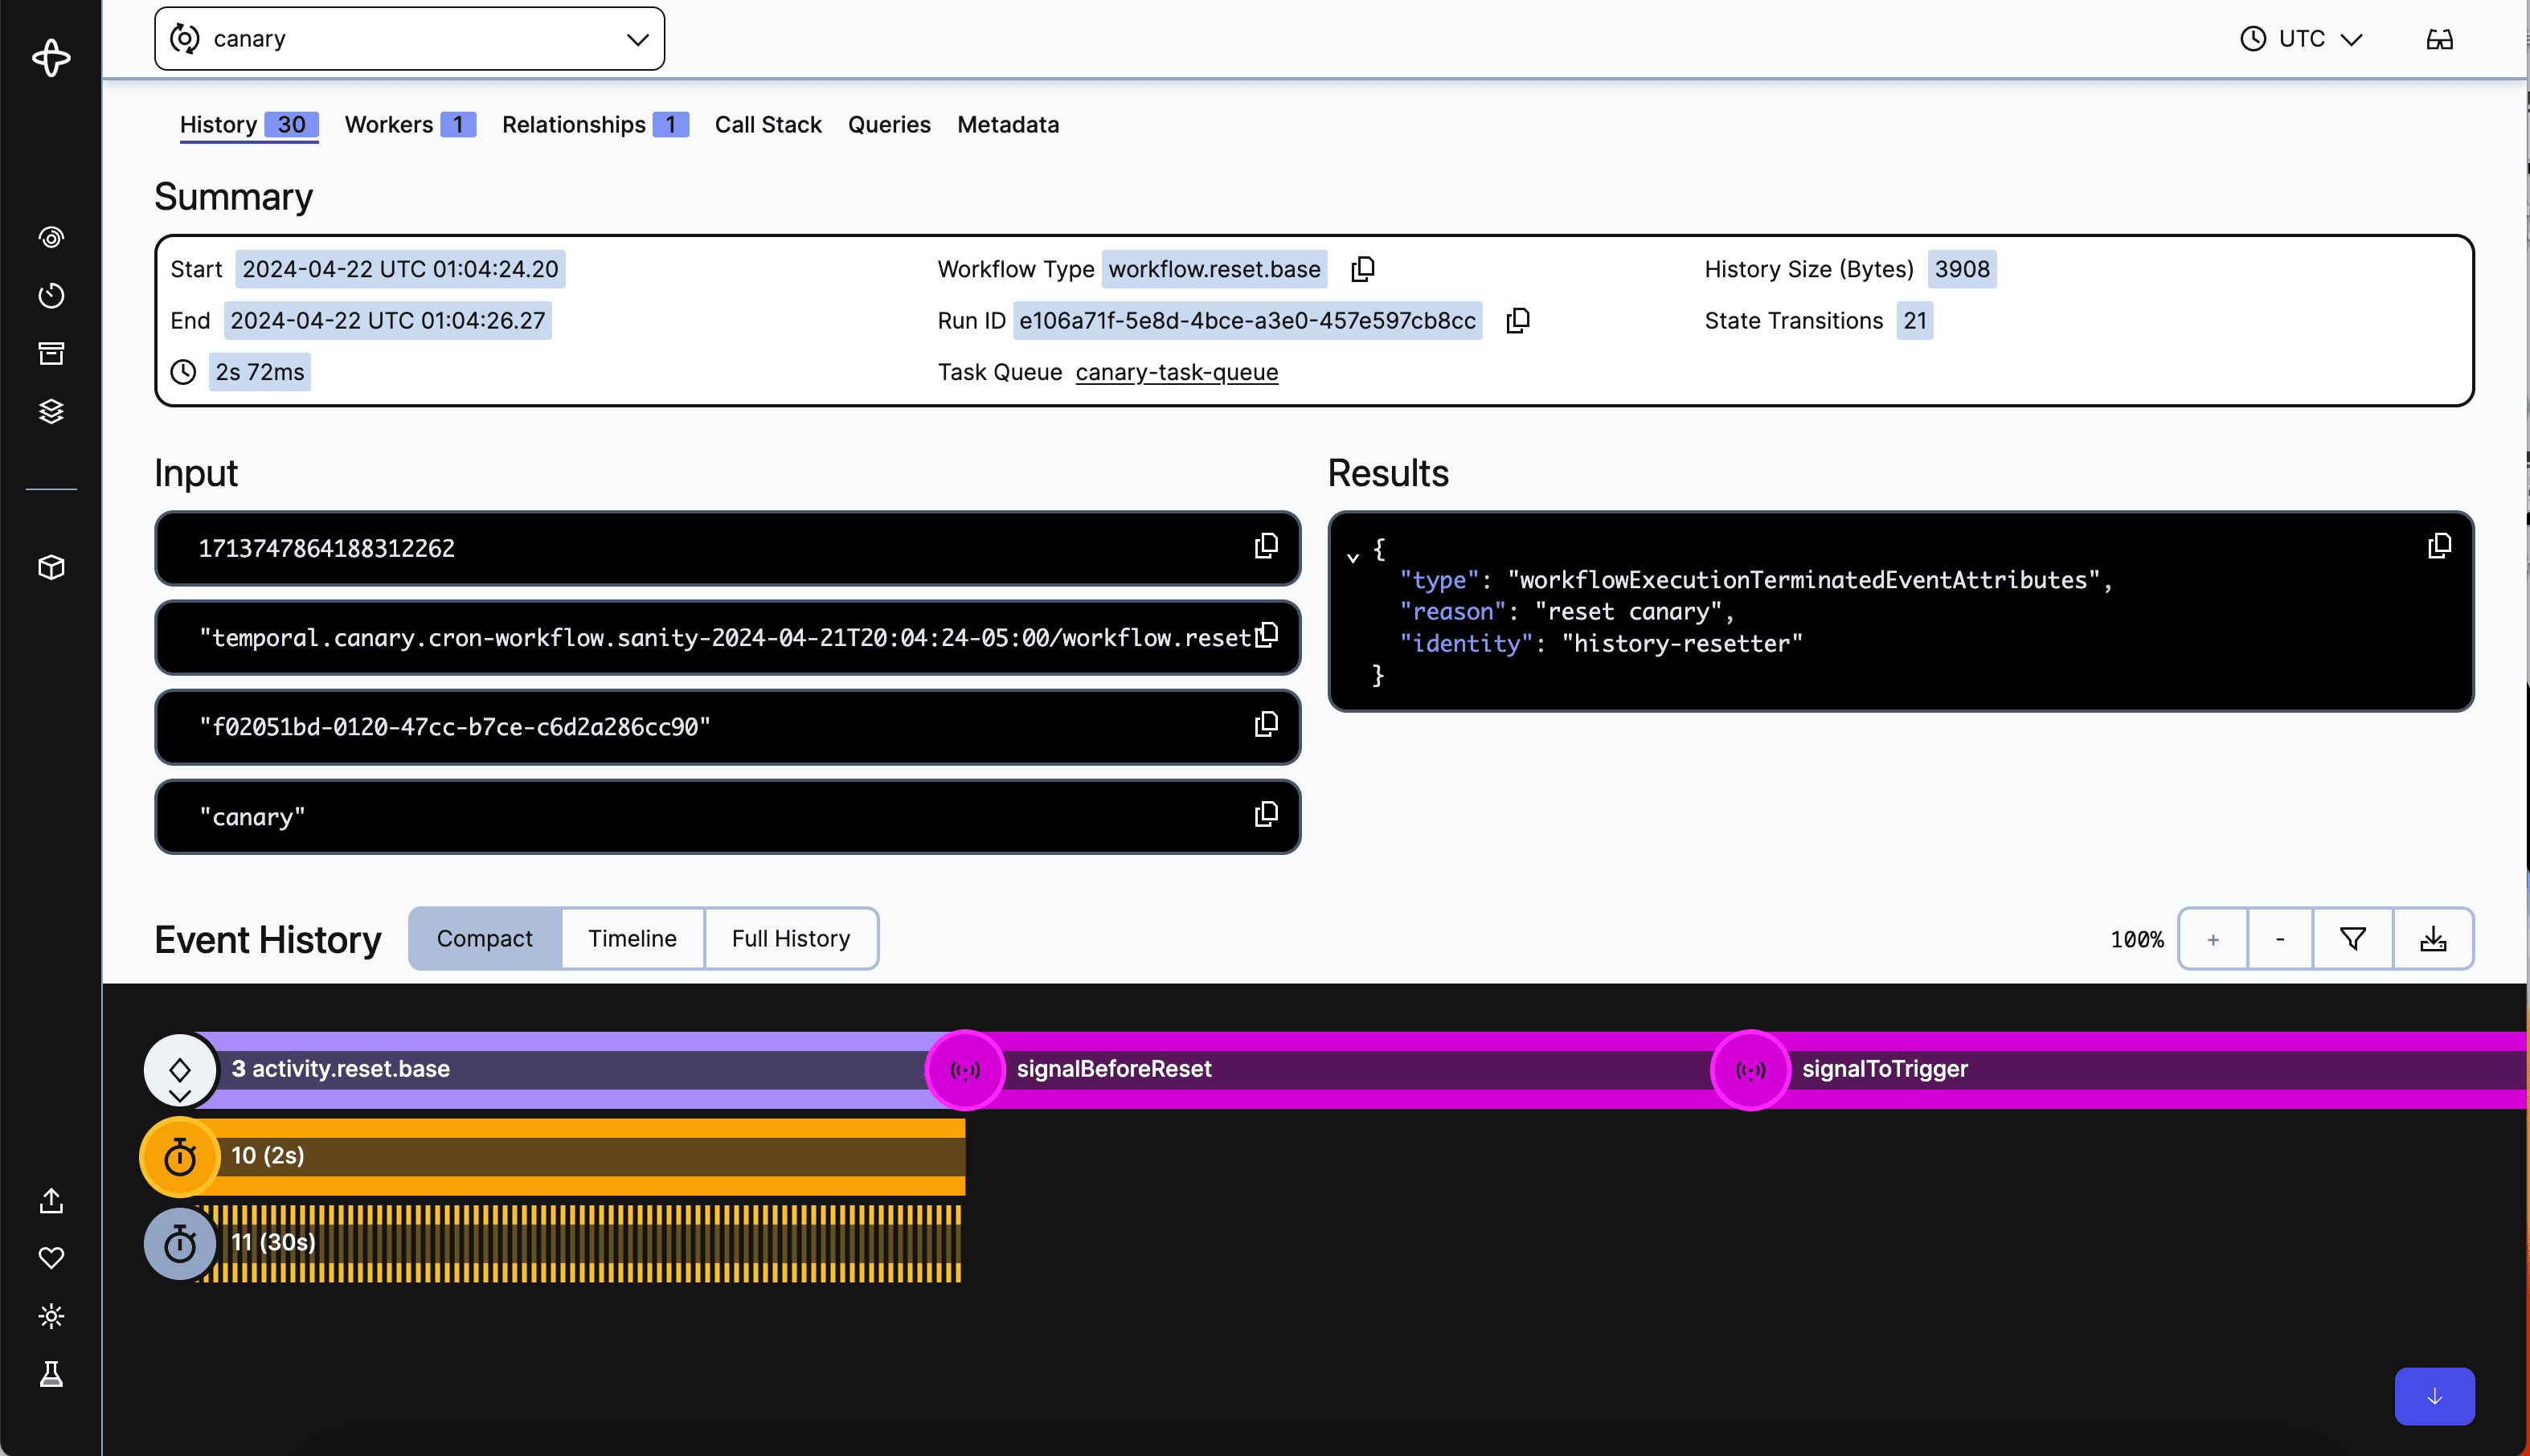
Task: Switch to Compact event view
Action: (x=485, y=938)
